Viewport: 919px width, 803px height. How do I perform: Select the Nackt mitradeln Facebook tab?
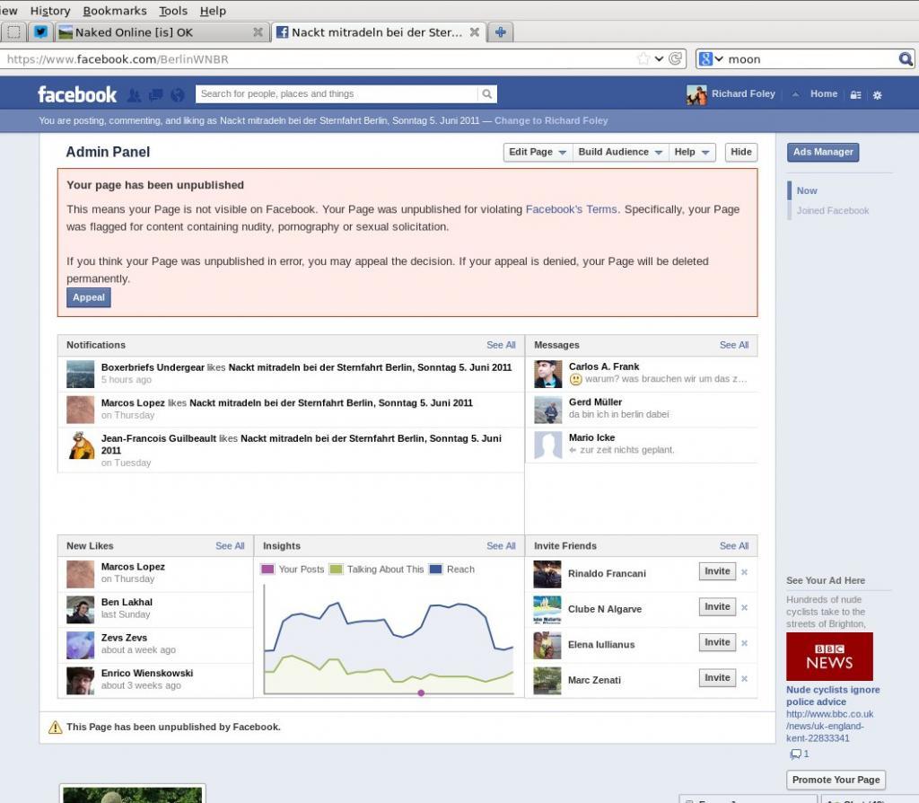(x=379, y=32)
